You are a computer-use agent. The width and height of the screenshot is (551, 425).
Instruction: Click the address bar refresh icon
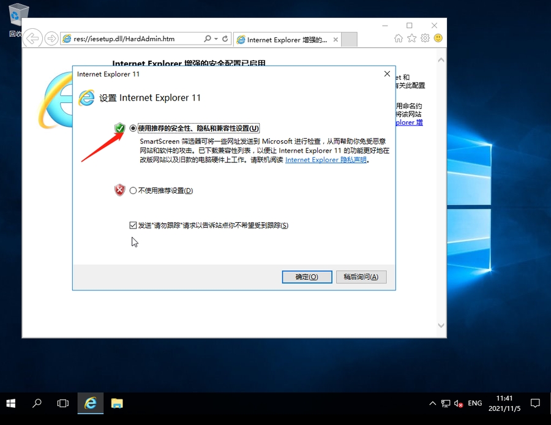coord(225,39)
